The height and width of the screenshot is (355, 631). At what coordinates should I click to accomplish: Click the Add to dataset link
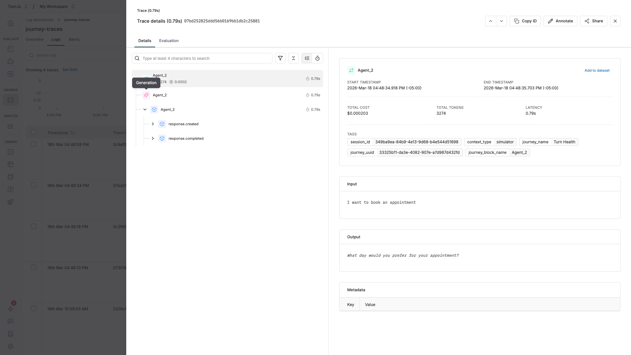click(x=597, y=70)
